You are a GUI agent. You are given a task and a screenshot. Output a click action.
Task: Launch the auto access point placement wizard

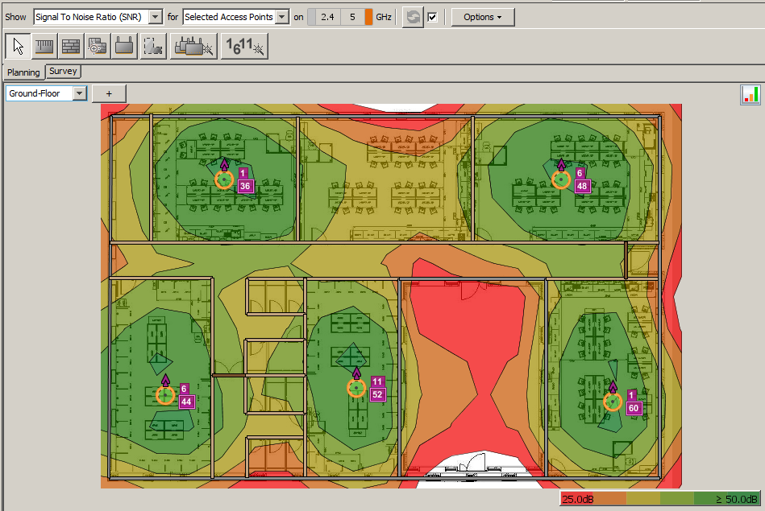193,47
